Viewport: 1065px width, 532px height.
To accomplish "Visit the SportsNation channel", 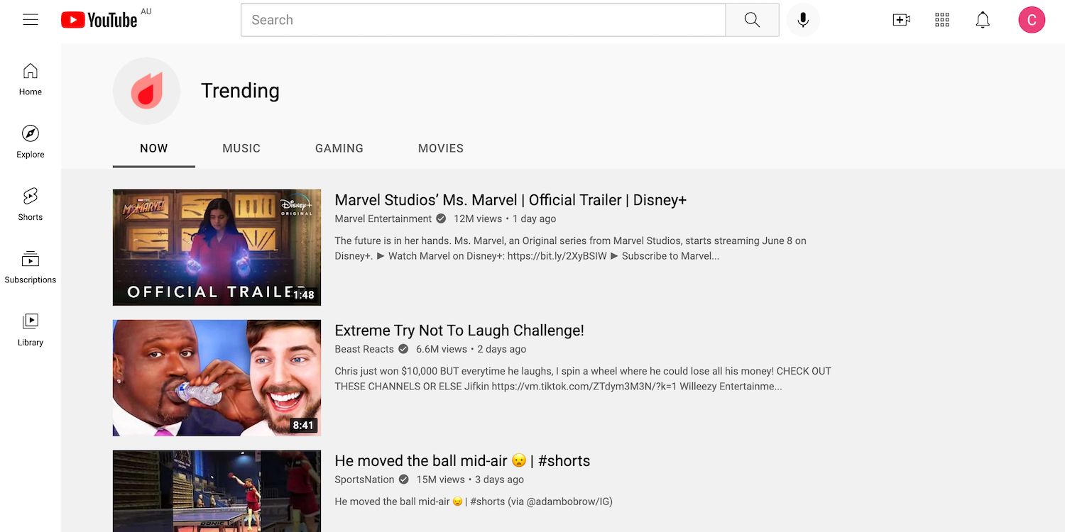I will (364, 480).
